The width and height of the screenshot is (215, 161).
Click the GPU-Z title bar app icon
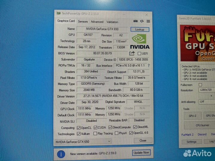click(x=59, y=13)
